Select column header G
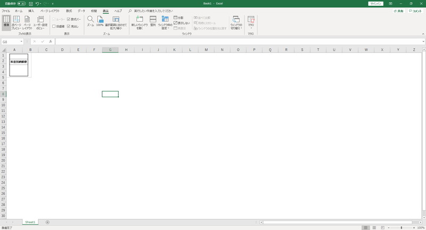426x230 pixels. pos(110,50)
